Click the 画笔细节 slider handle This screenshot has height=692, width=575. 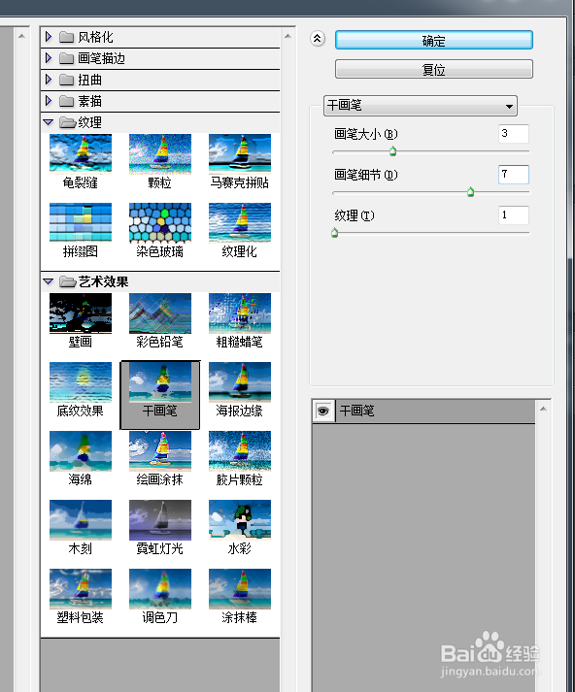pos(470,192)
